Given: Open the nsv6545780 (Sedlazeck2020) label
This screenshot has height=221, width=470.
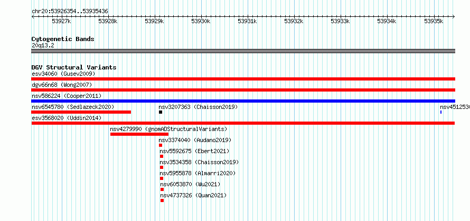Looking at the screenshot, I should (x=73, y=107).
